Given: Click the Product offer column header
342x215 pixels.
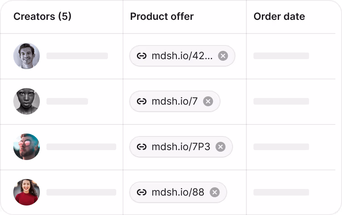Looking at the screenshot, I should coord(162,17).
